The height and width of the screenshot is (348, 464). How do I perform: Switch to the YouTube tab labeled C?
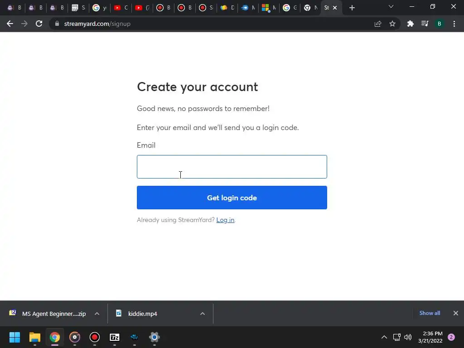click(x=121, y=8)
